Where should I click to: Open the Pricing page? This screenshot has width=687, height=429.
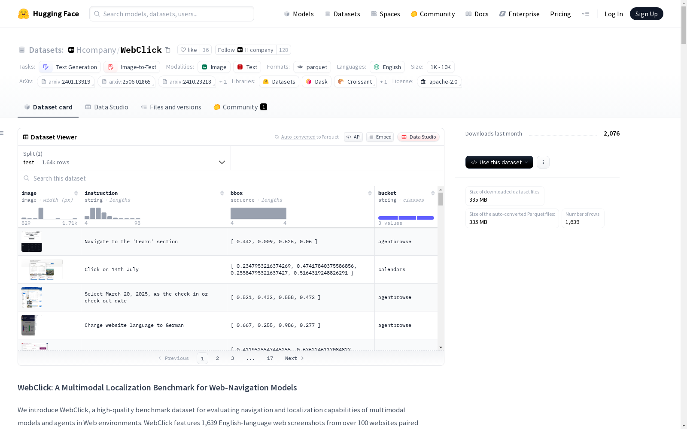(x=560, y=14)
